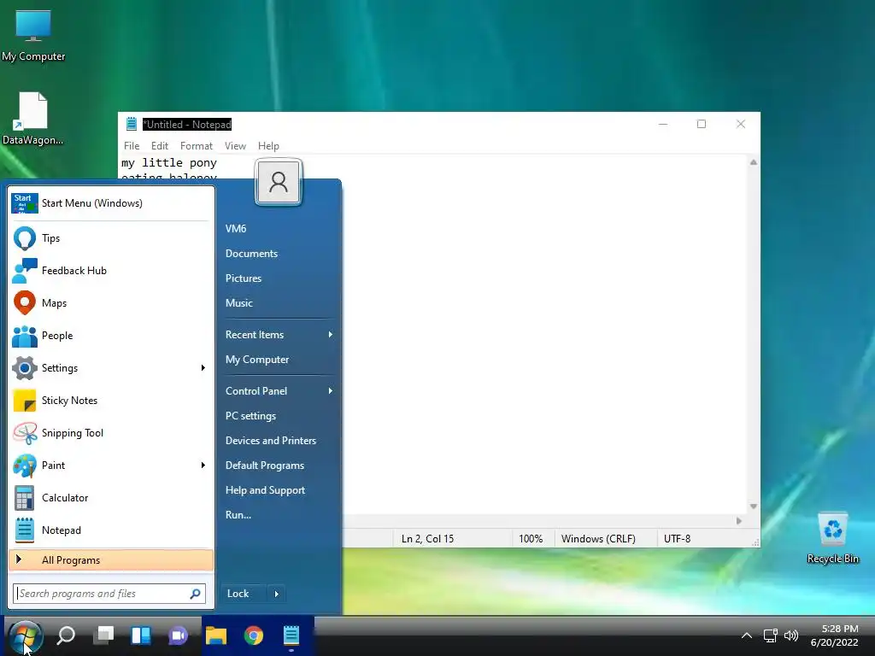The height and width of the screenshot is (656, 875).
Task: Open Calculator app
Action: coord(111,498)
